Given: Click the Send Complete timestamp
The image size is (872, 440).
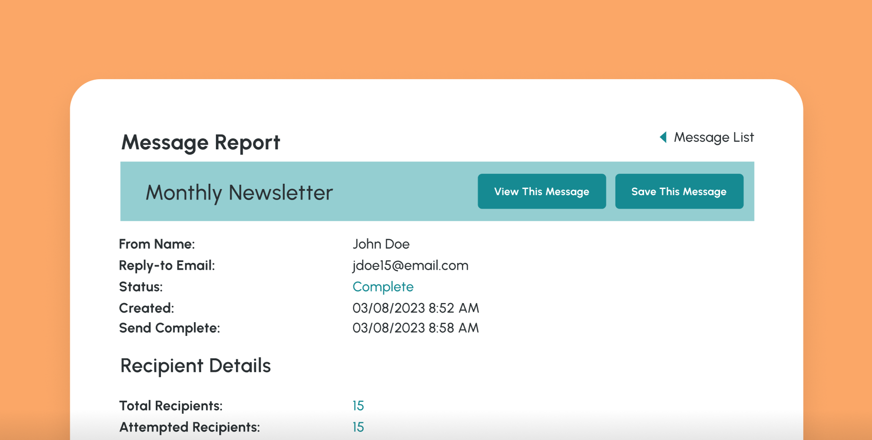Looking at the screenshot, I should click(415, 328).
